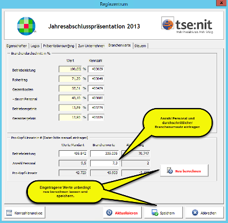Click the Pro-Kopf-Umsatz row label

25,173
